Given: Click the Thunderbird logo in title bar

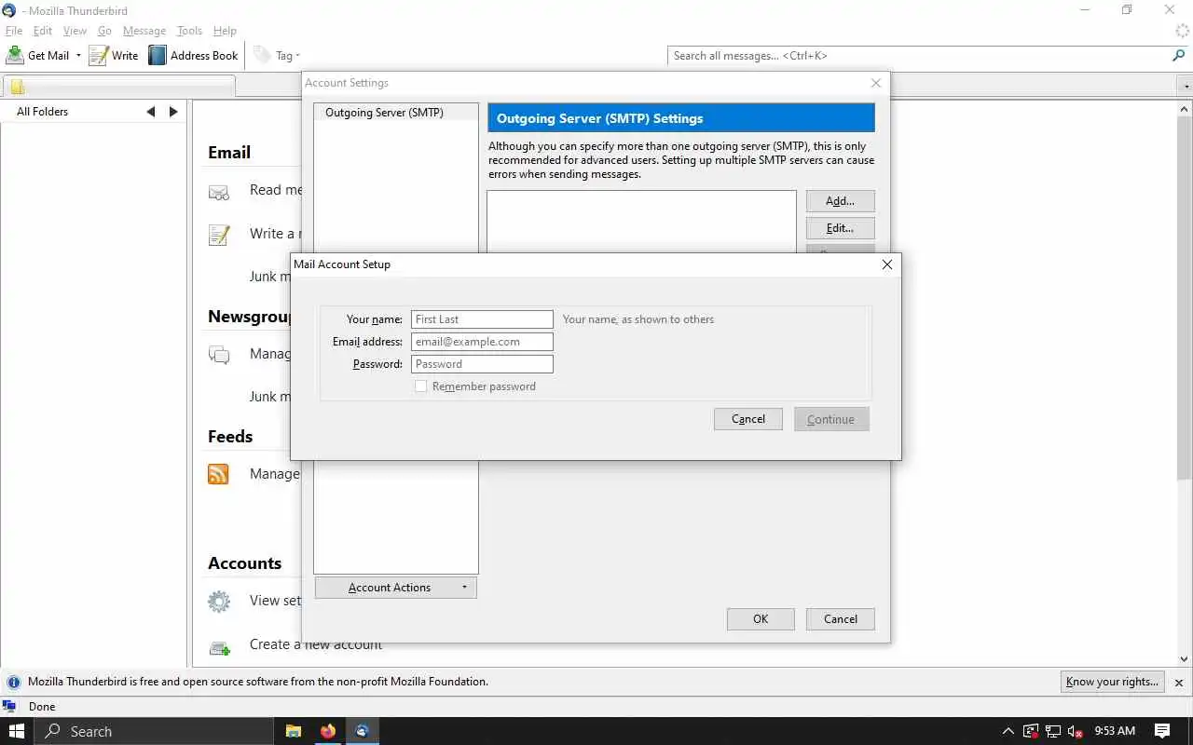Looking at the screenshot, I should coord(9,9).
